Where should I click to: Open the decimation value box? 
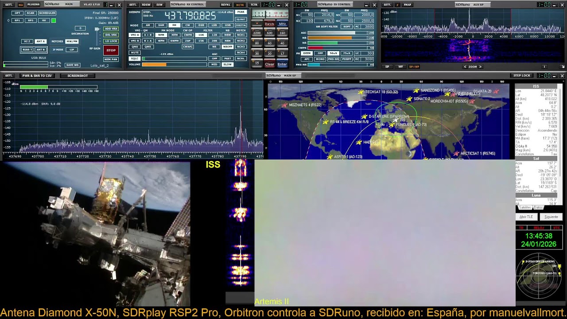tap(80, 29)
